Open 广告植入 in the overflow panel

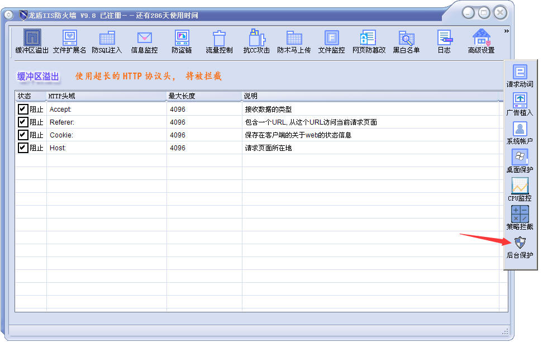pos(520,104)
